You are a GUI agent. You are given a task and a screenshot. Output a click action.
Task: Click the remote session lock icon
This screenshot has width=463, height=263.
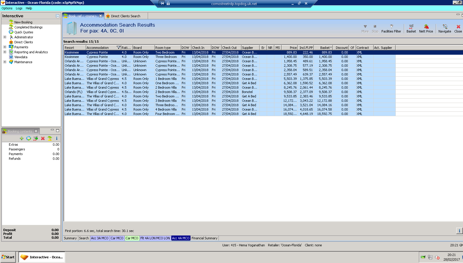point(168,4)
